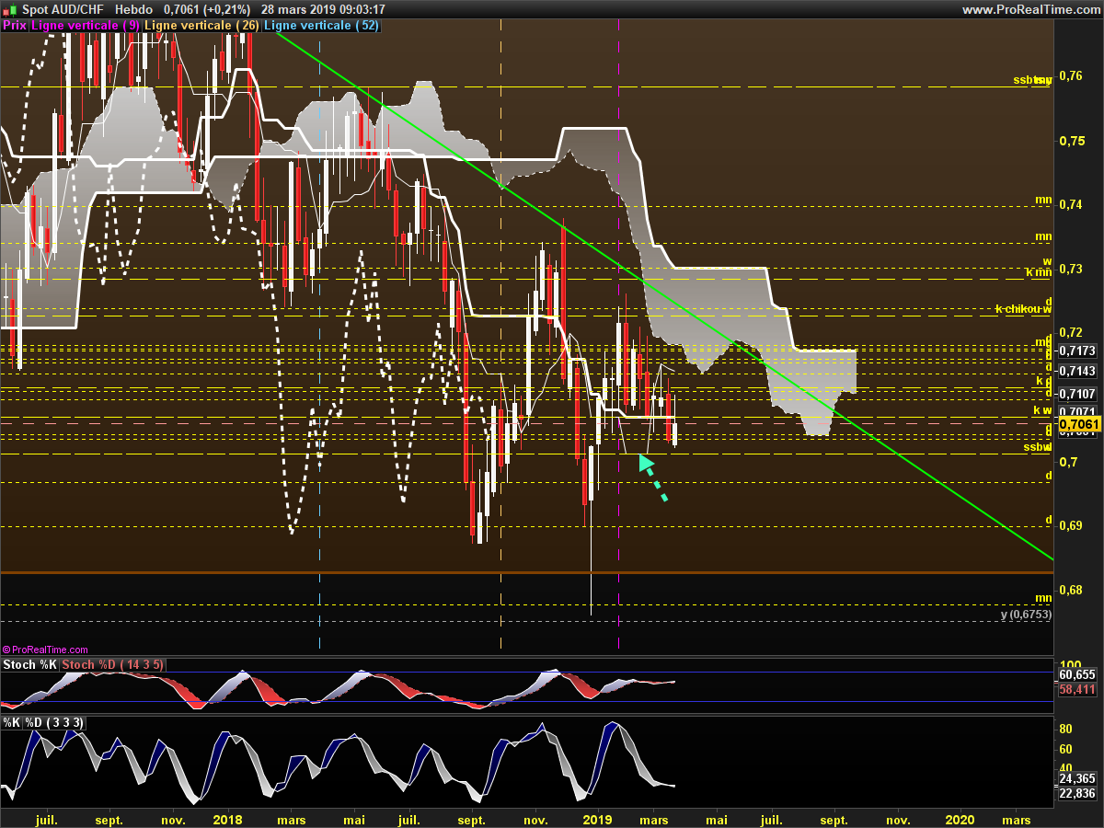Image resolution: width=1104 pixels, height=828 pixels.
Task: Click the @ProRealTime.com watermark link
Action: 46,650
